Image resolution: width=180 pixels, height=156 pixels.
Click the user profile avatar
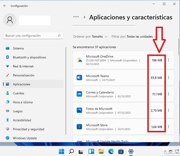click(10, 20)
